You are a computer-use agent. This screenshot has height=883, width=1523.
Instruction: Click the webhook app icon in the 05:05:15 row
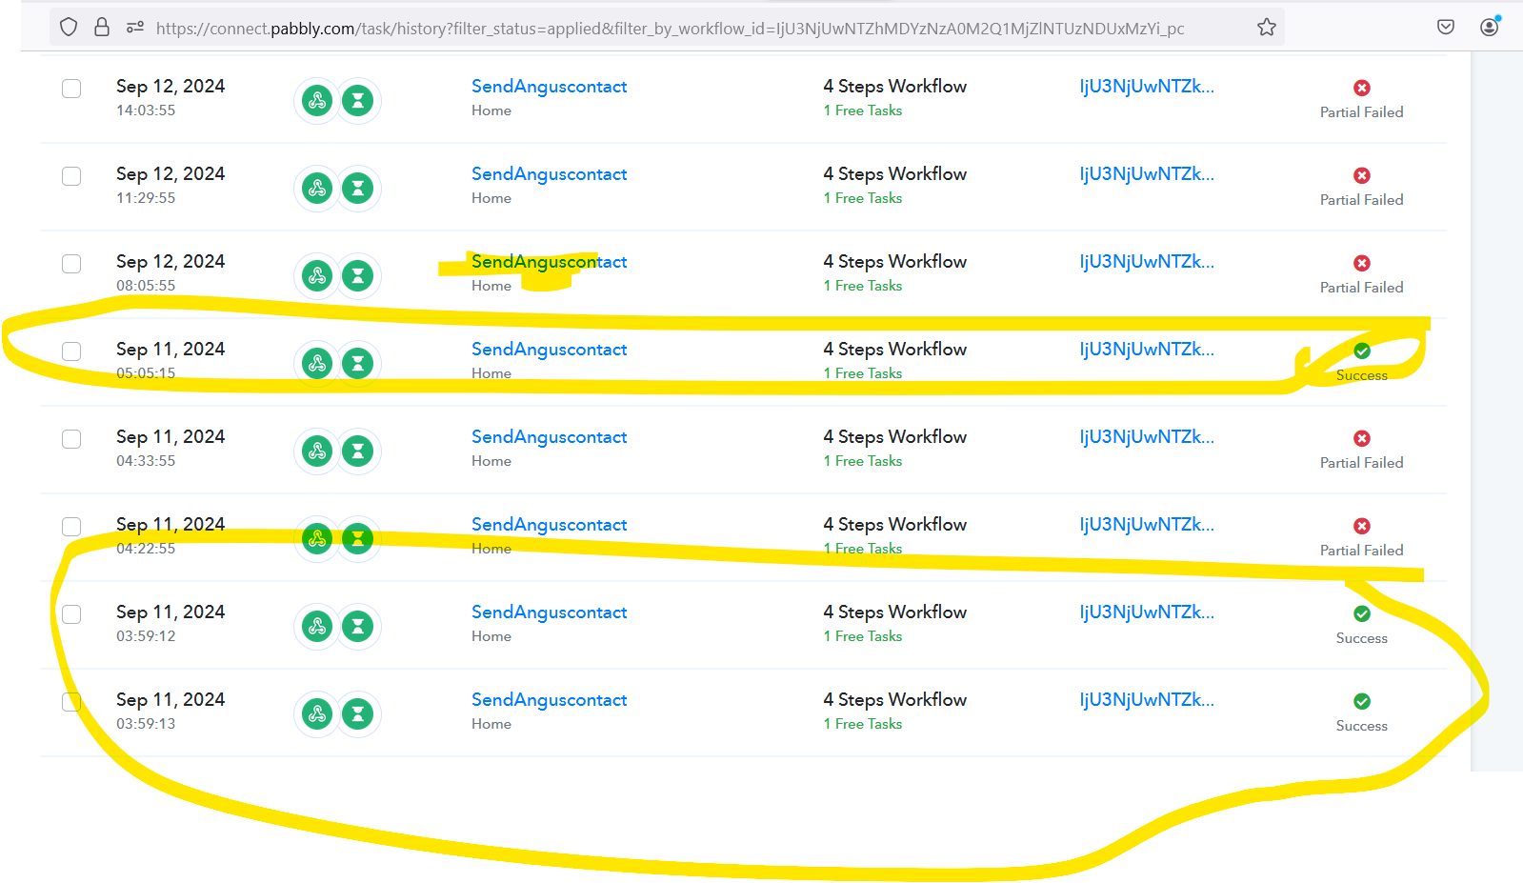pyautogui.click(x=317, y=364)
